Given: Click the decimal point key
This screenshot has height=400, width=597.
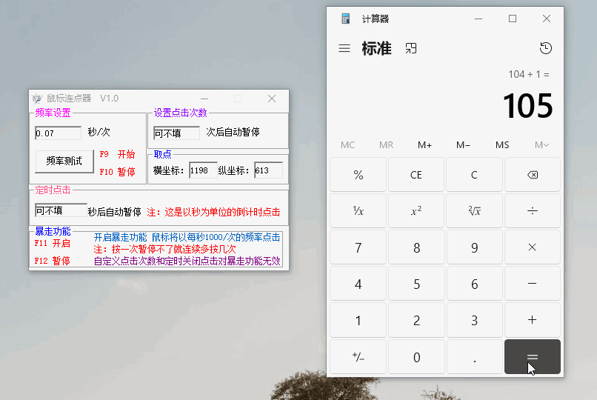Looking at the screenshot, I should pos(474,356).
